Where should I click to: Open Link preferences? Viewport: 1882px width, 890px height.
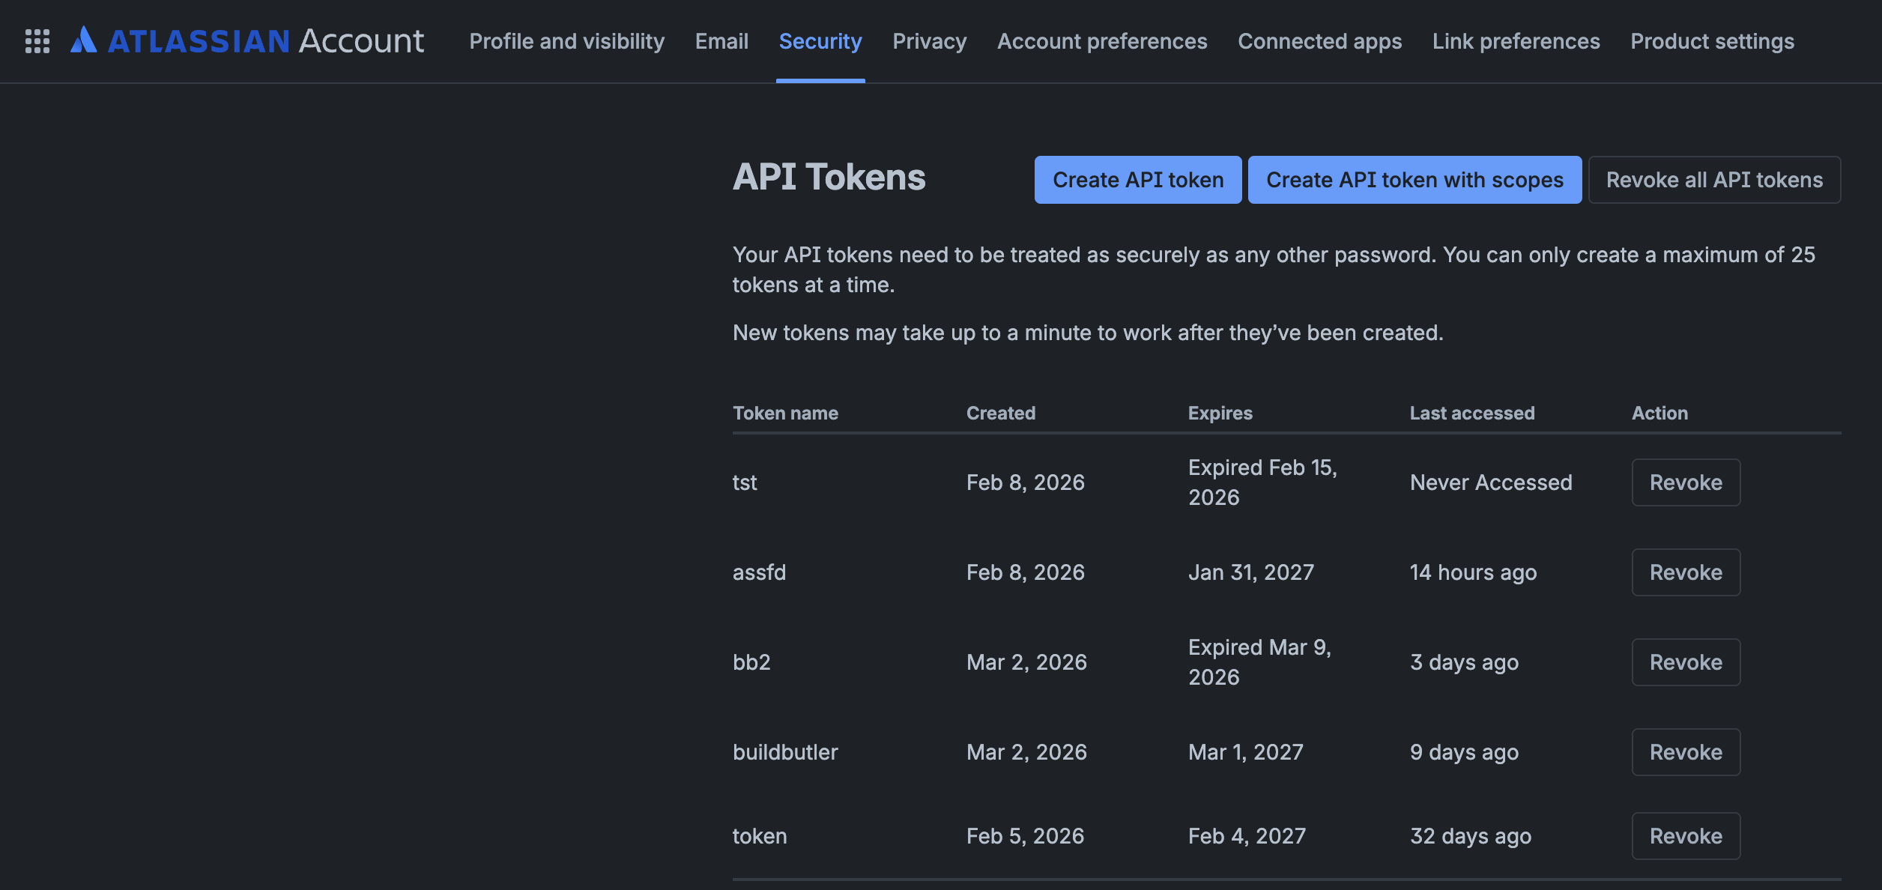1516,41
